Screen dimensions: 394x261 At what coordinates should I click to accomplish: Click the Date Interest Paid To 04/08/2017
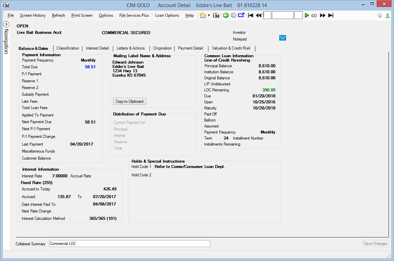(105, 204)
